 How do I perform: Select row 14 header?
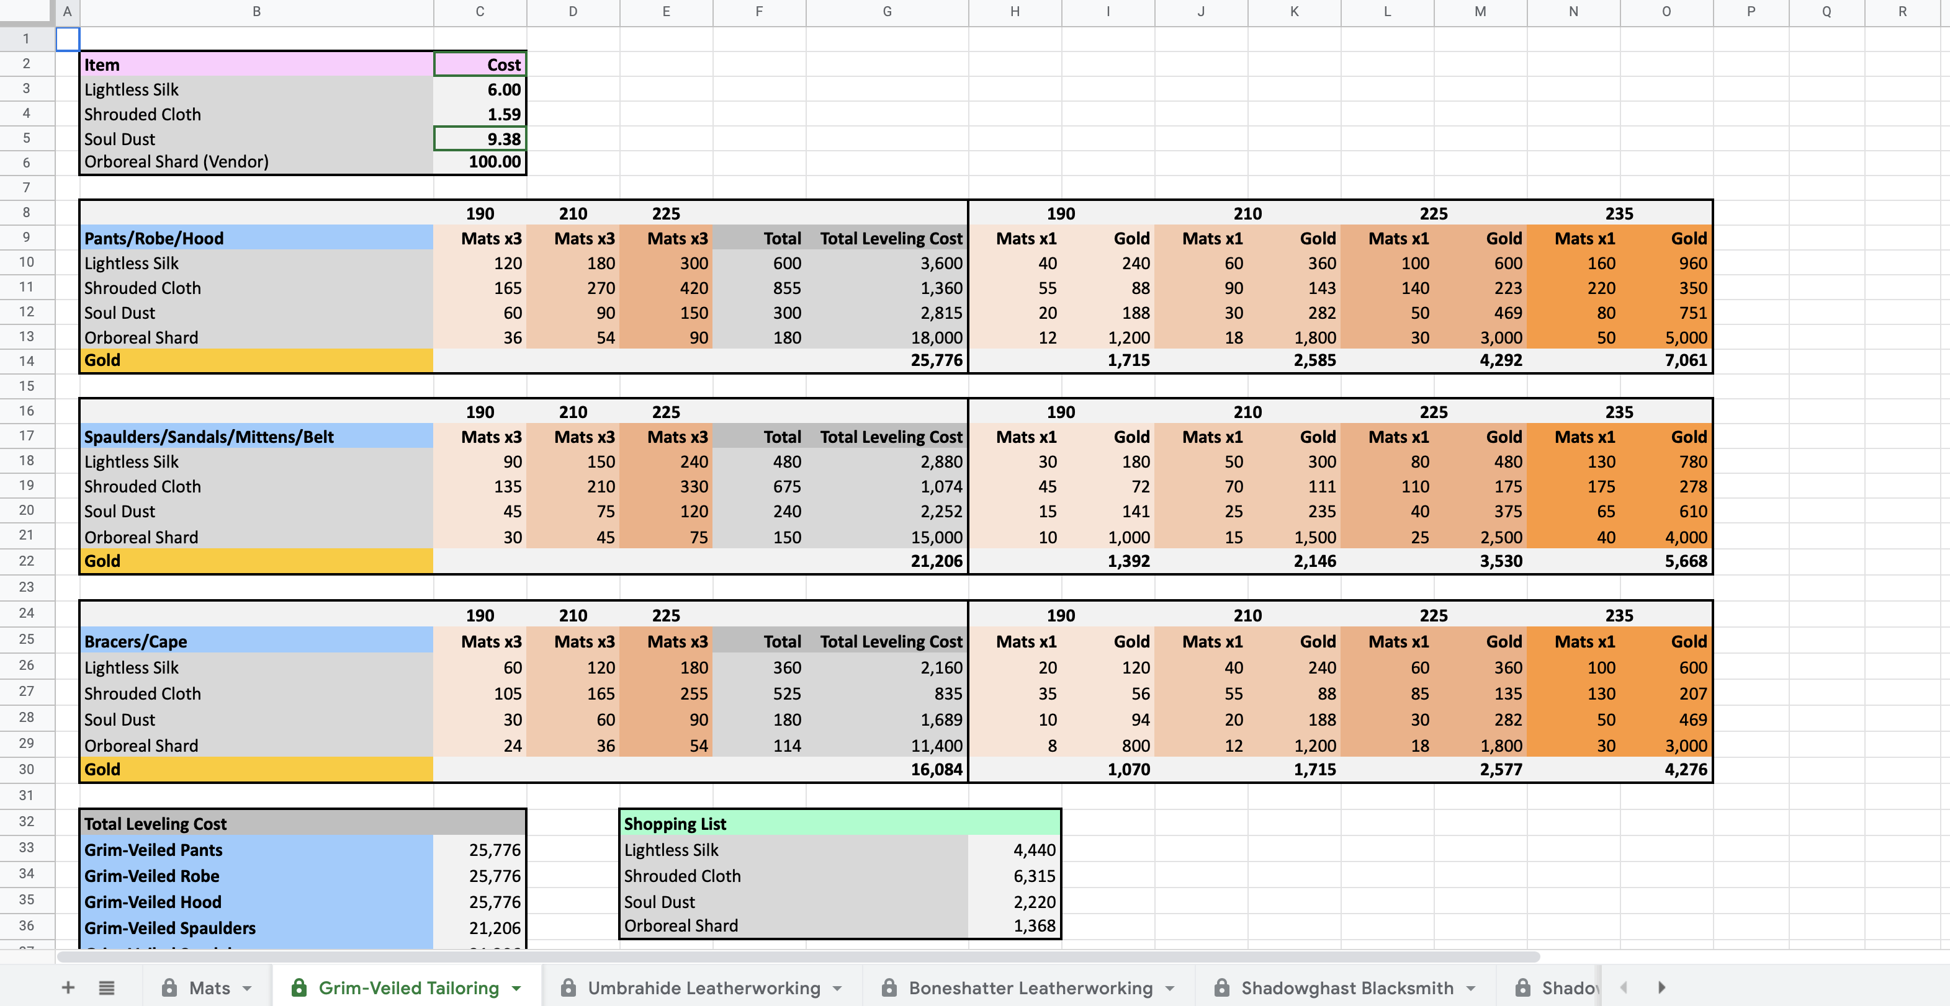click(27, 361)
